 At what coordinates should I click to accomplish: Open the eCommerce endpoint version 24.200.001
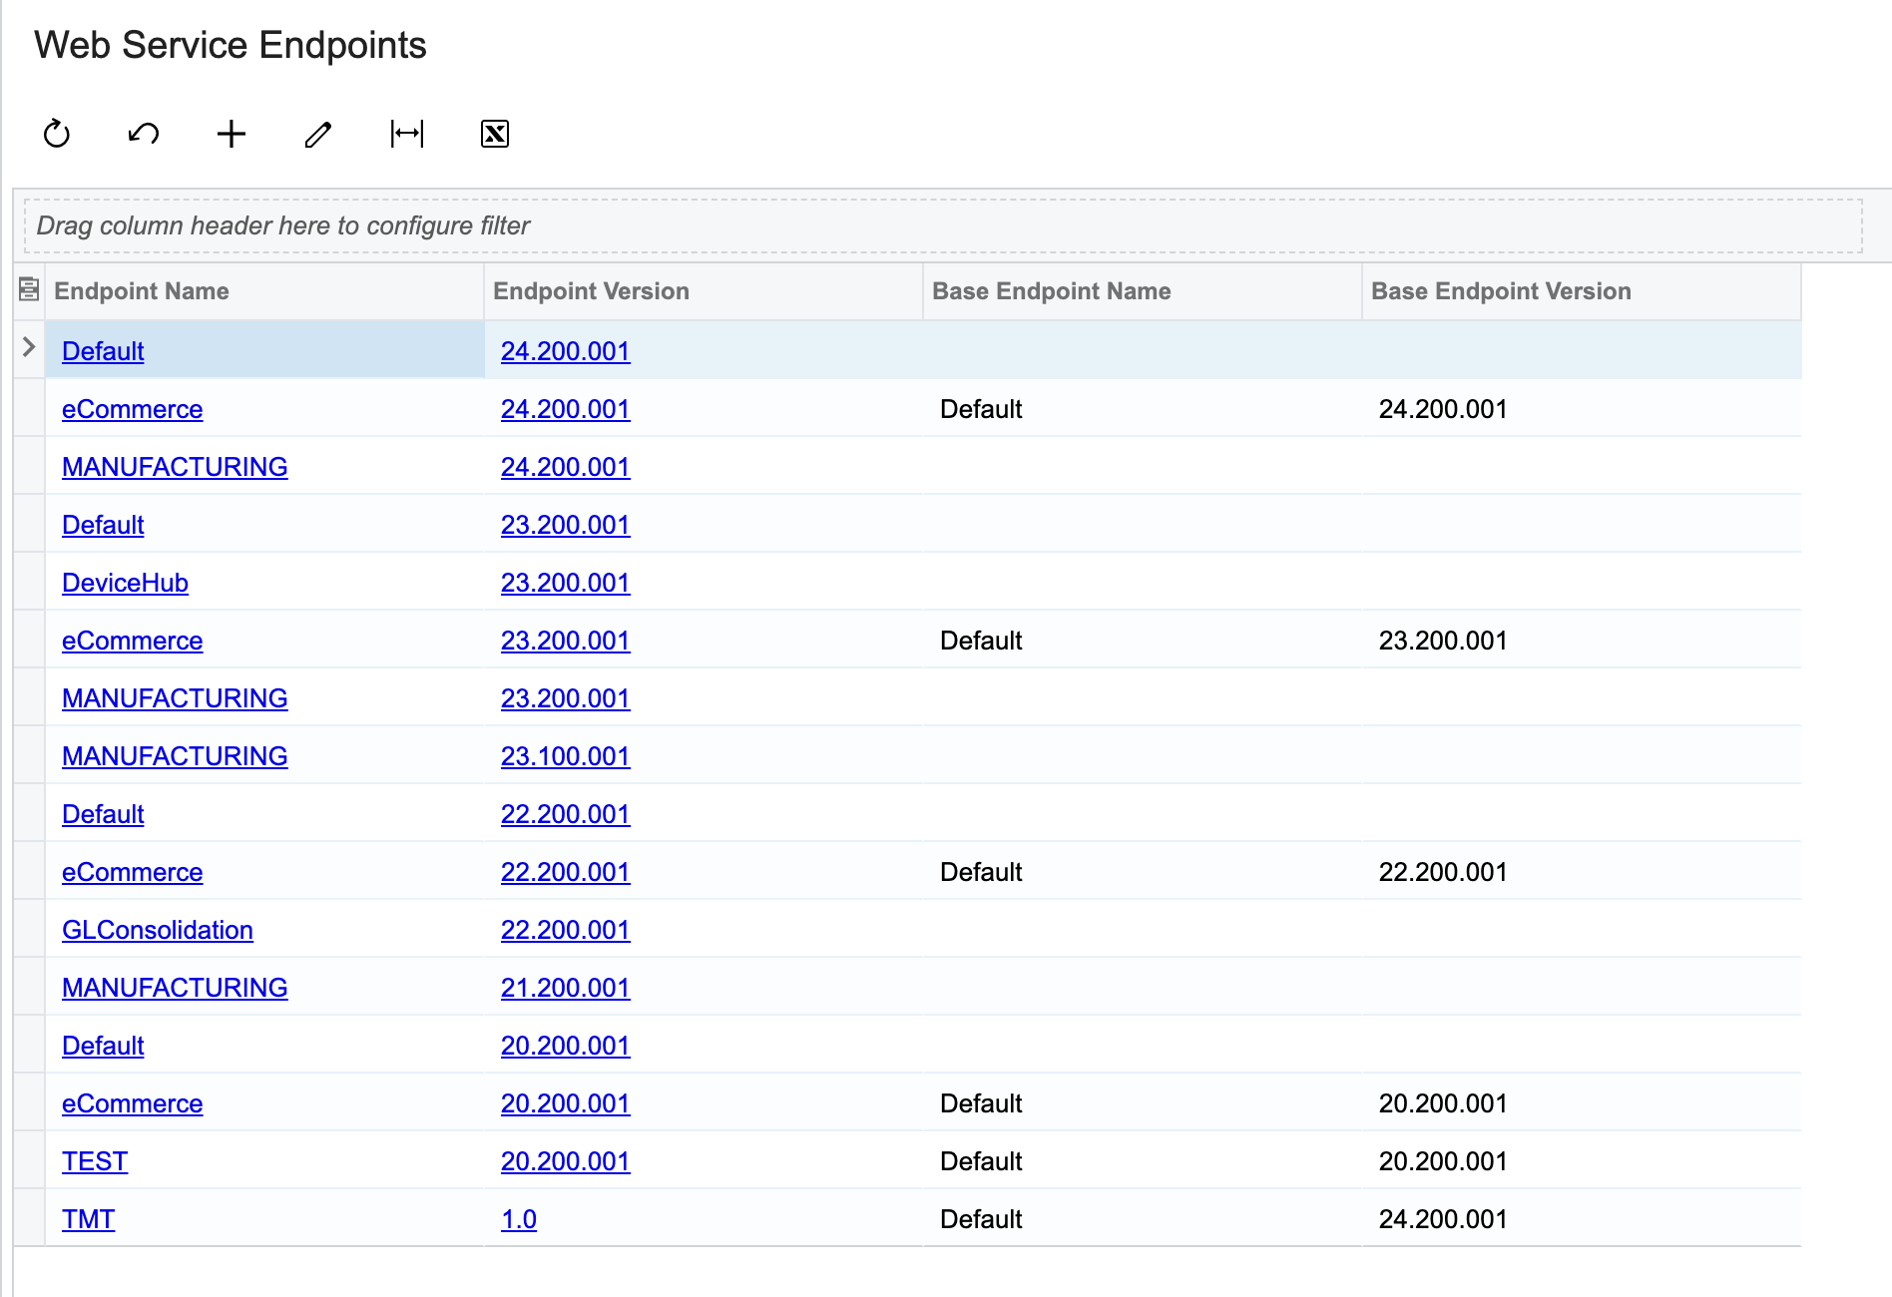click(132, 409)
